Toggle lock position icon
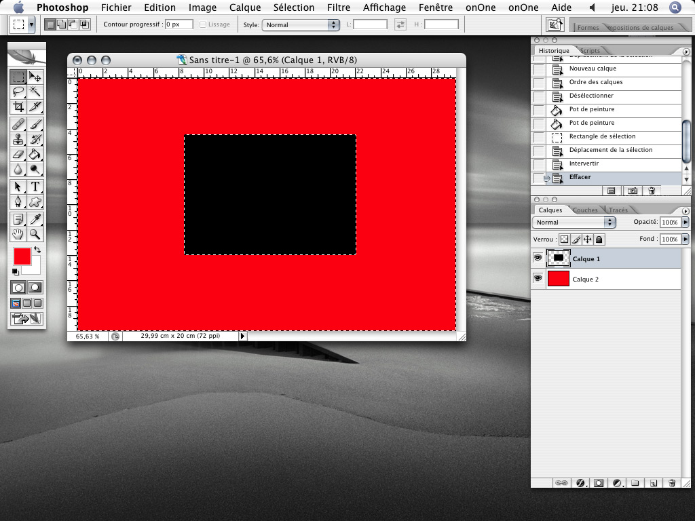This screenshot has height=521, width=695. [587, 239]
